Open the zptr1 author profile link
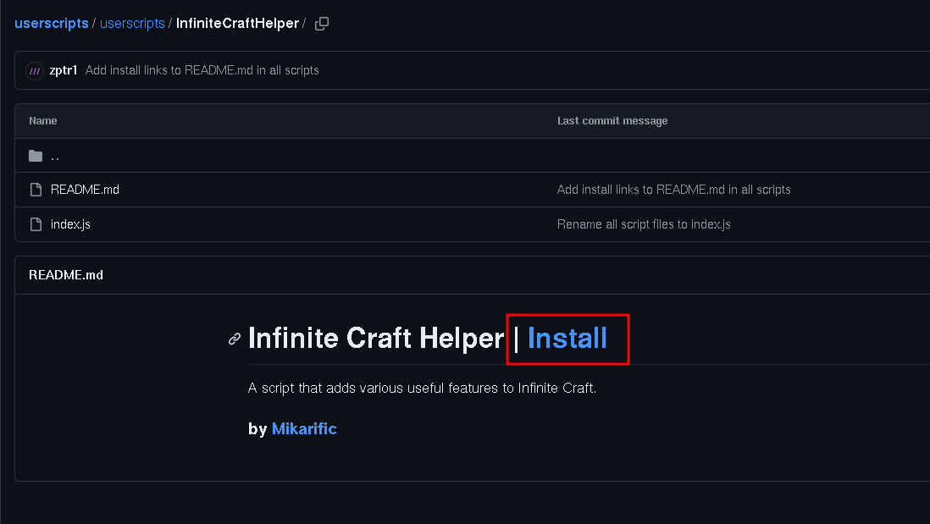The image size is (930, 524). [x=64, y=70]
